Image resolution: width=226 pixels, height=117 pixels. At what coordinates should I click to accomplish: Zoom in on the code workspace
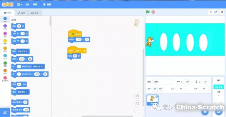point(137,96)
